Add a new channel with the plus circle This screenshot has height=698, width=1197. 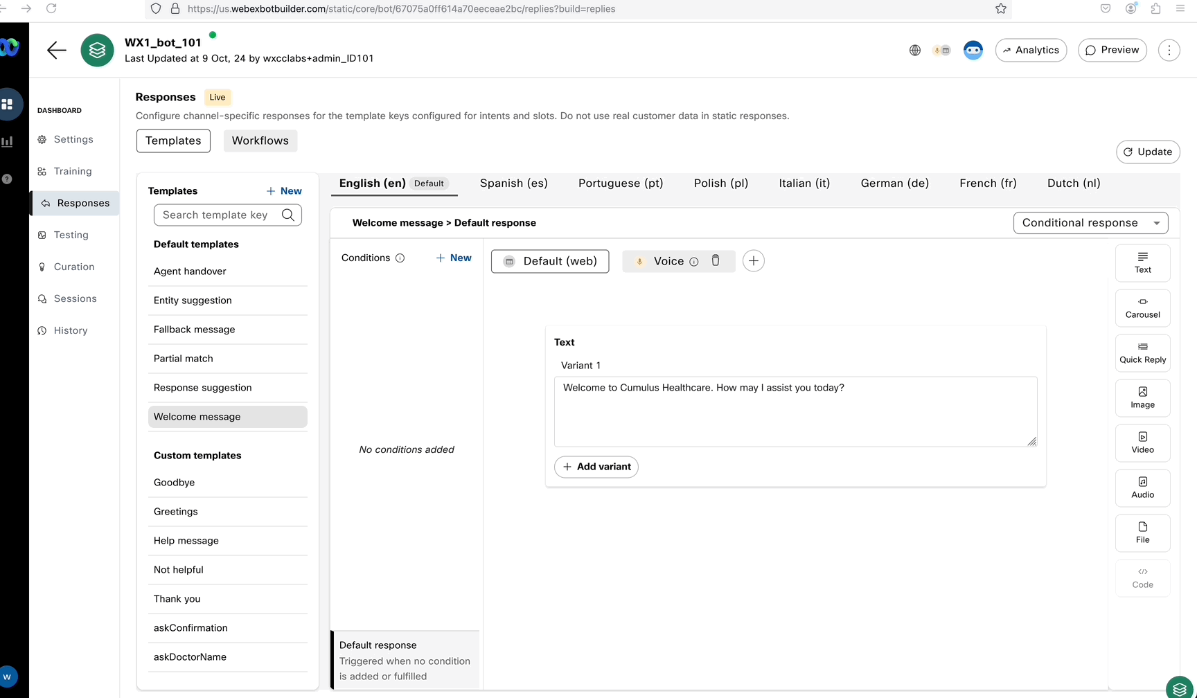tap(753, 261)
